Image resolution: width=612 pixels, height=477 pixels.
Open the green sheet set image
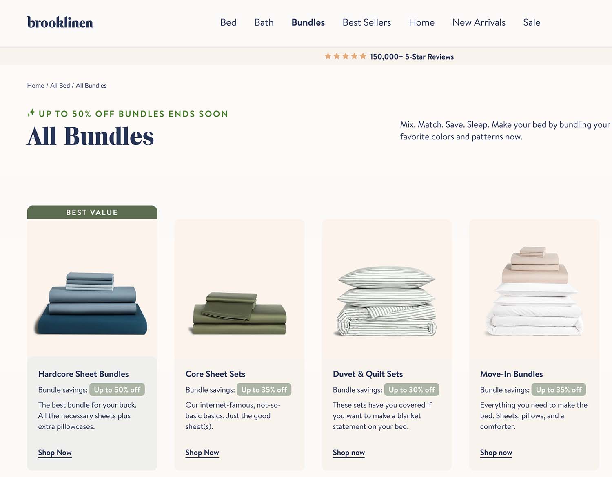(x=239, y=313)
